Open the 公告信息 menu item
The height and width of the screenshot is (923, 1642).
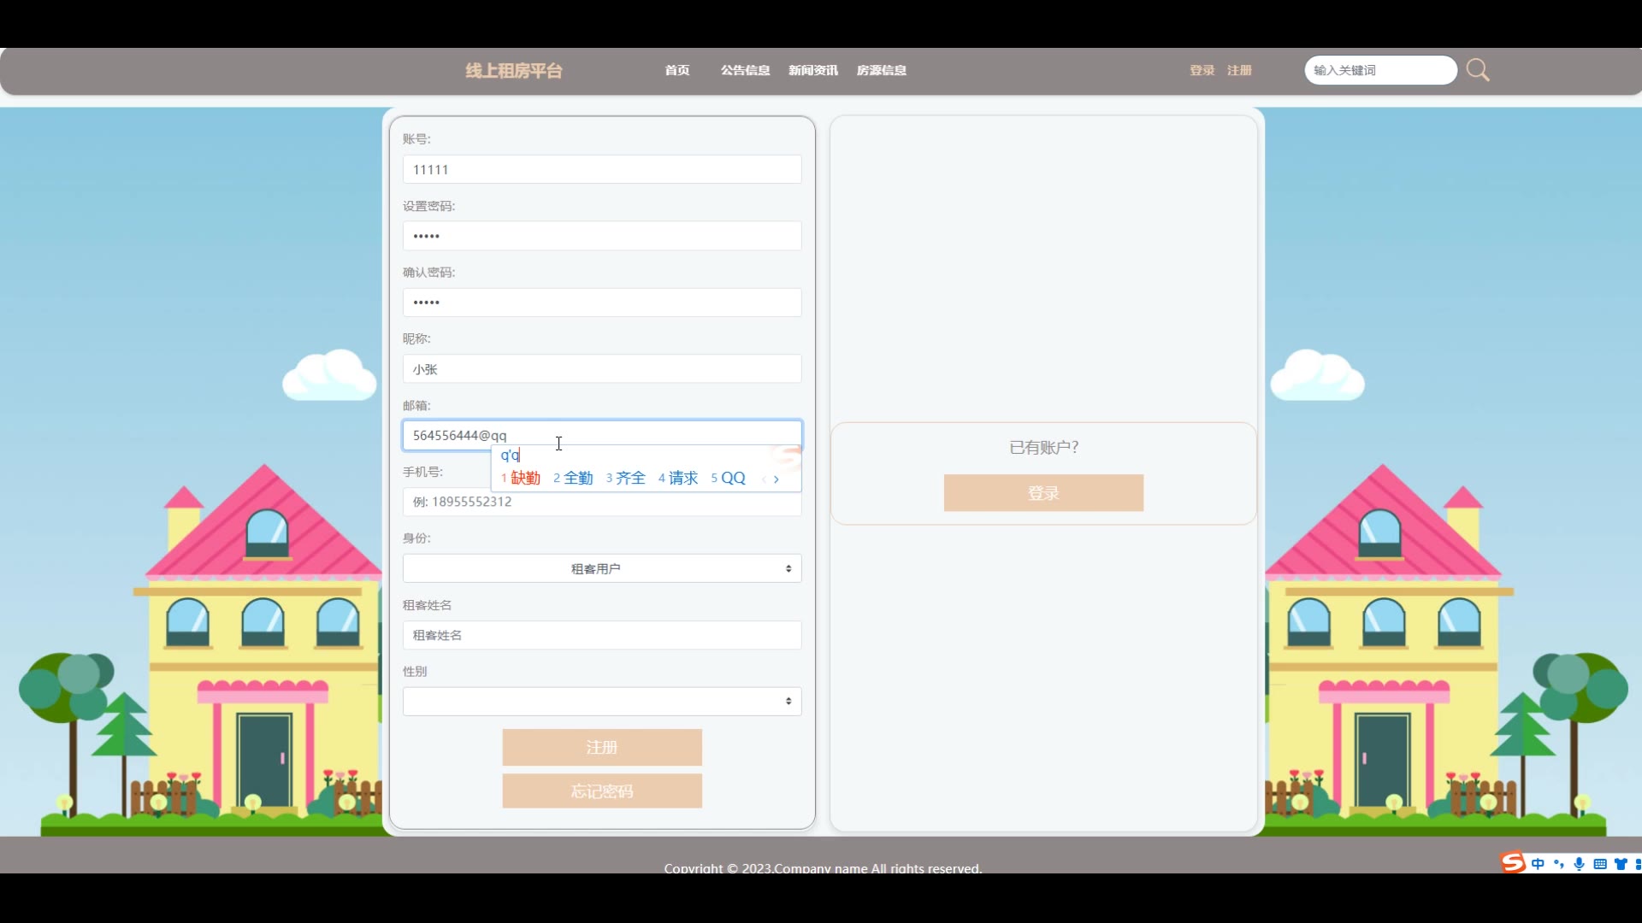pos(745,70)
